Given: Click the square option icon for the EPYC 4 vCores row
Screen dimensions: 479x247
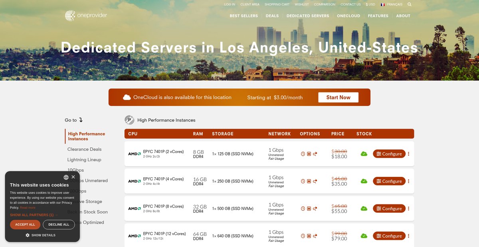Looking at the screenshot, I should click(309, 181).
